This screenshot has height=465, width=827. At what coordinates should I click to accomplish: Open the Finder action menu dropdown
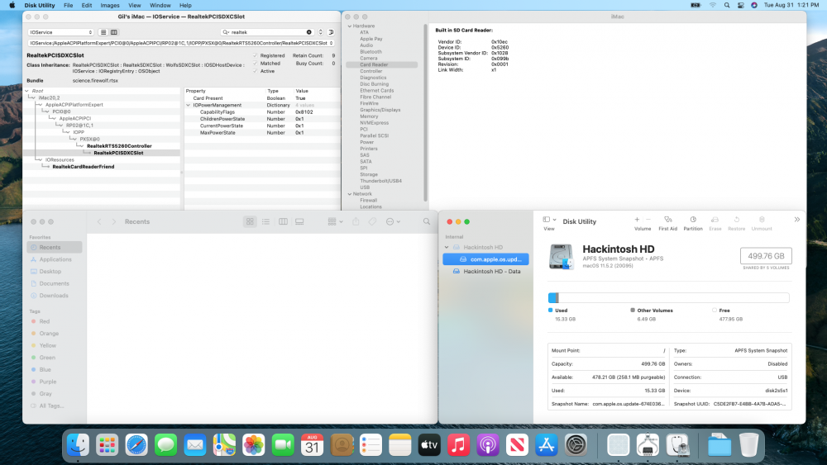pyautogui.click(x=393, y=221)
